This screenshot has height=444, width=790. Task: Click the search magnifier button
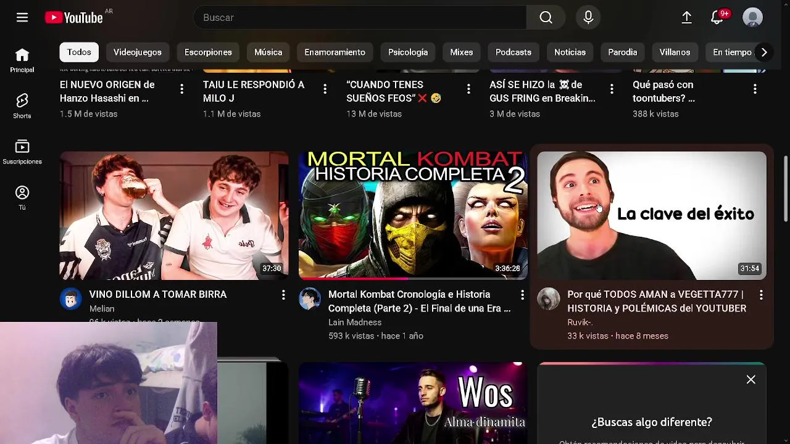[546, 17]
